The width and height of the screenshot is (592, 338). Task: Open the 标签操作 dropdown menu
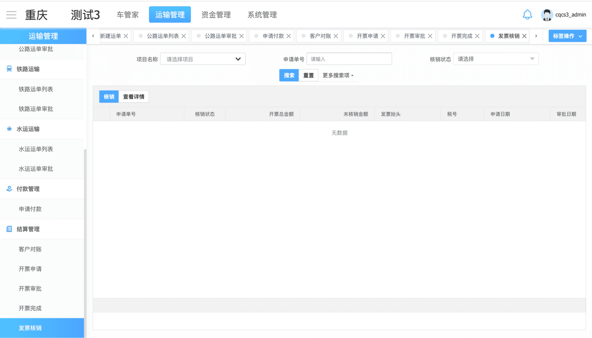(x=567, y=36)
